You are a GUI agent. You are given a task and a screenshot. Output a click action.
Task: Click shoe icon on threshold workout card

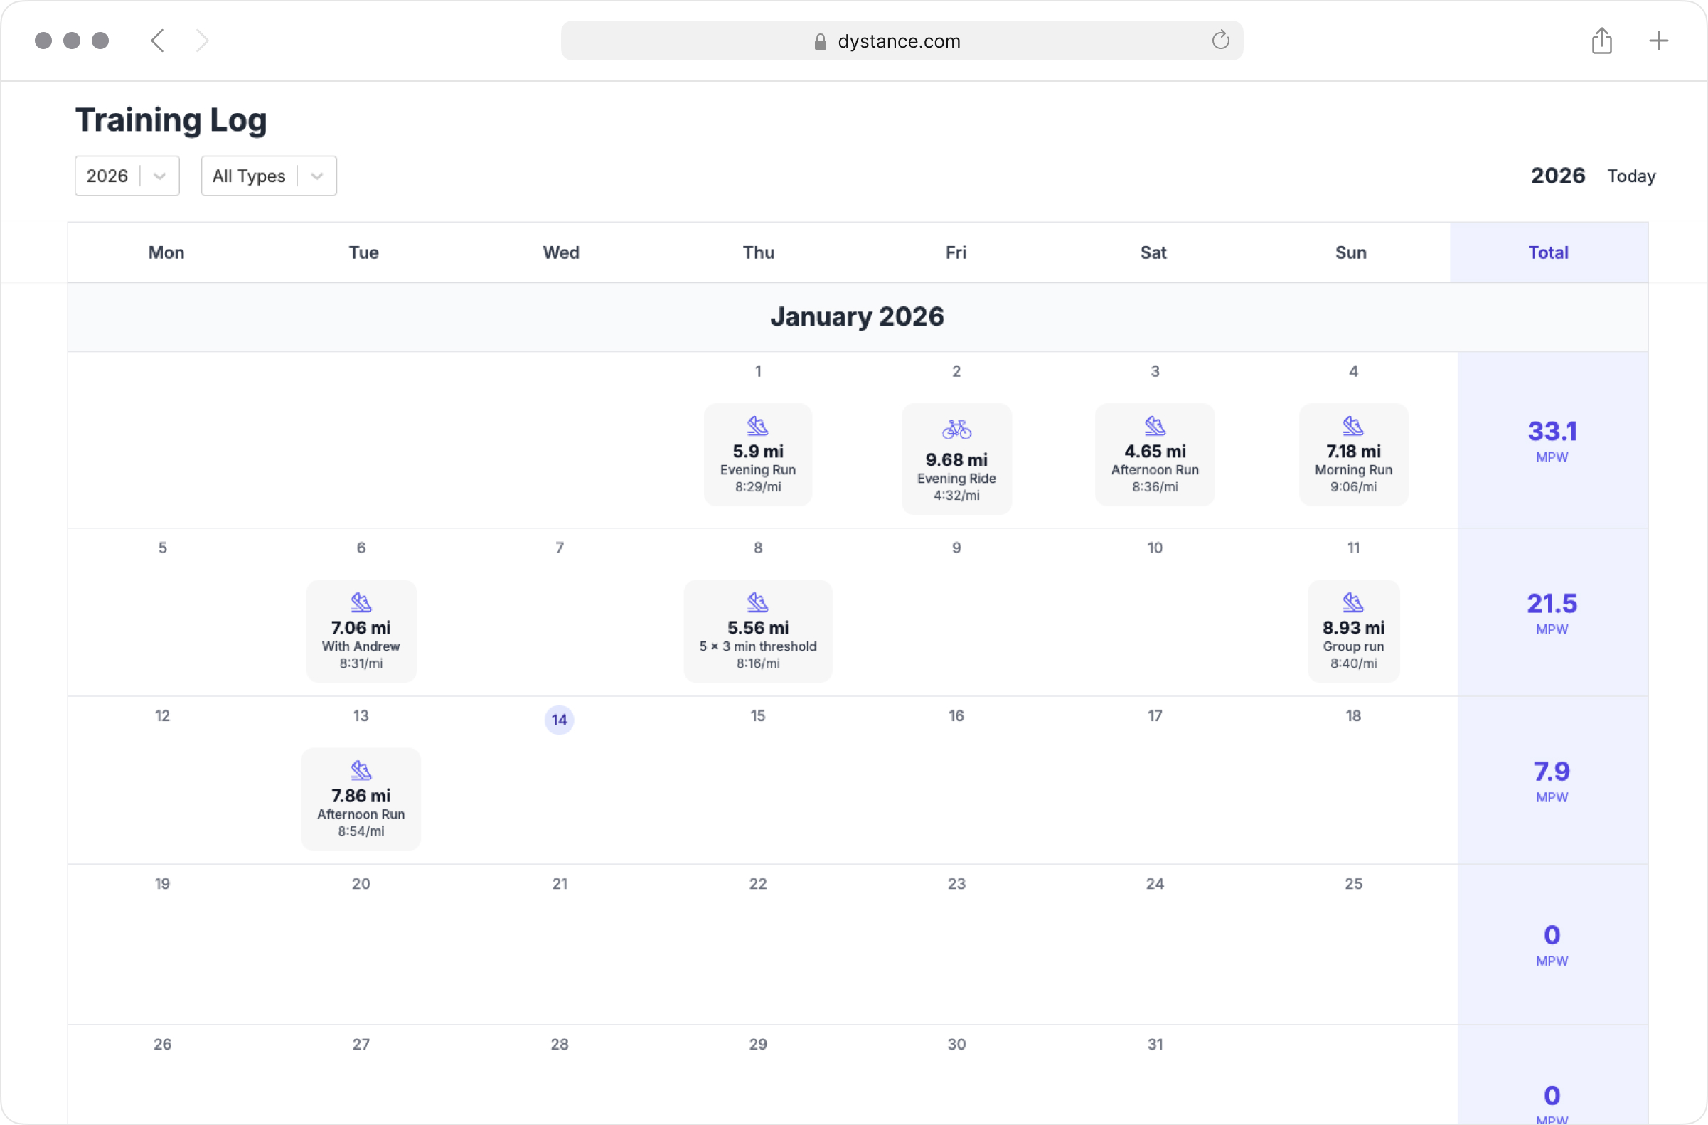(x=758, y=602)
